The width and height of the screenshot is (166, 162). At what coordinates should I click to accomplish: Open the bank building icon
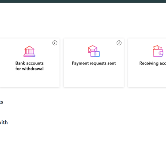coord(29,51)
